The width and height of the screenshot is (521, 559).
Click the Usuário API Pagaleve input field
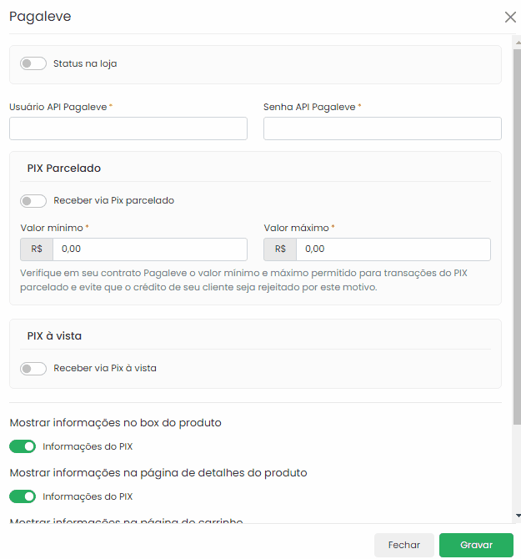(128, 128)
